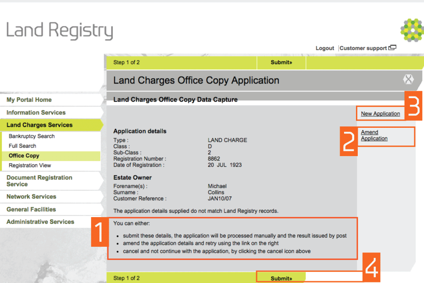Click the 'cancel and not continue' bullet text

point(216,251)
